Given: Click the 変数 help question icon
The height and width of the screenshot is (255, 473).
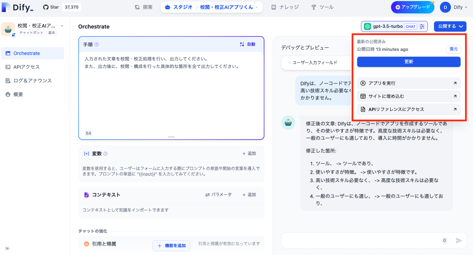Looking at the screenshot, I should (x=105, y=154).
